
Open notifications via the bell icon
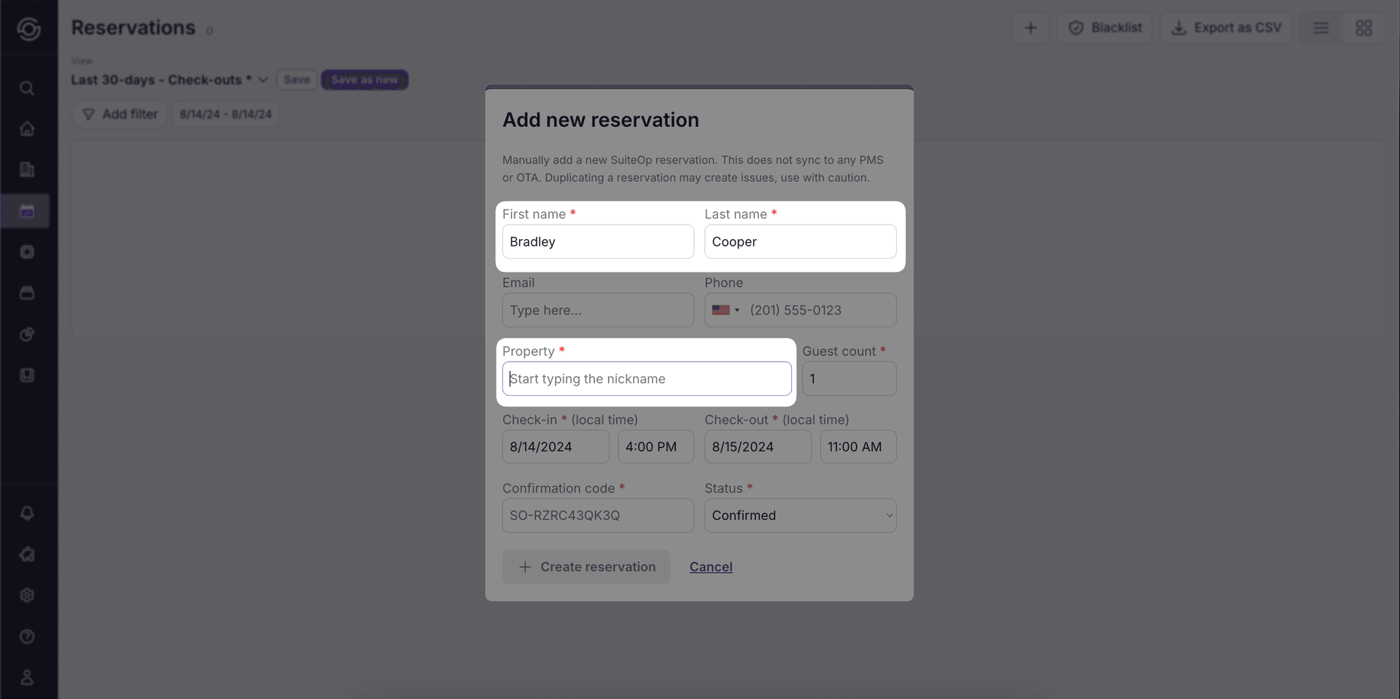[27, 513]
